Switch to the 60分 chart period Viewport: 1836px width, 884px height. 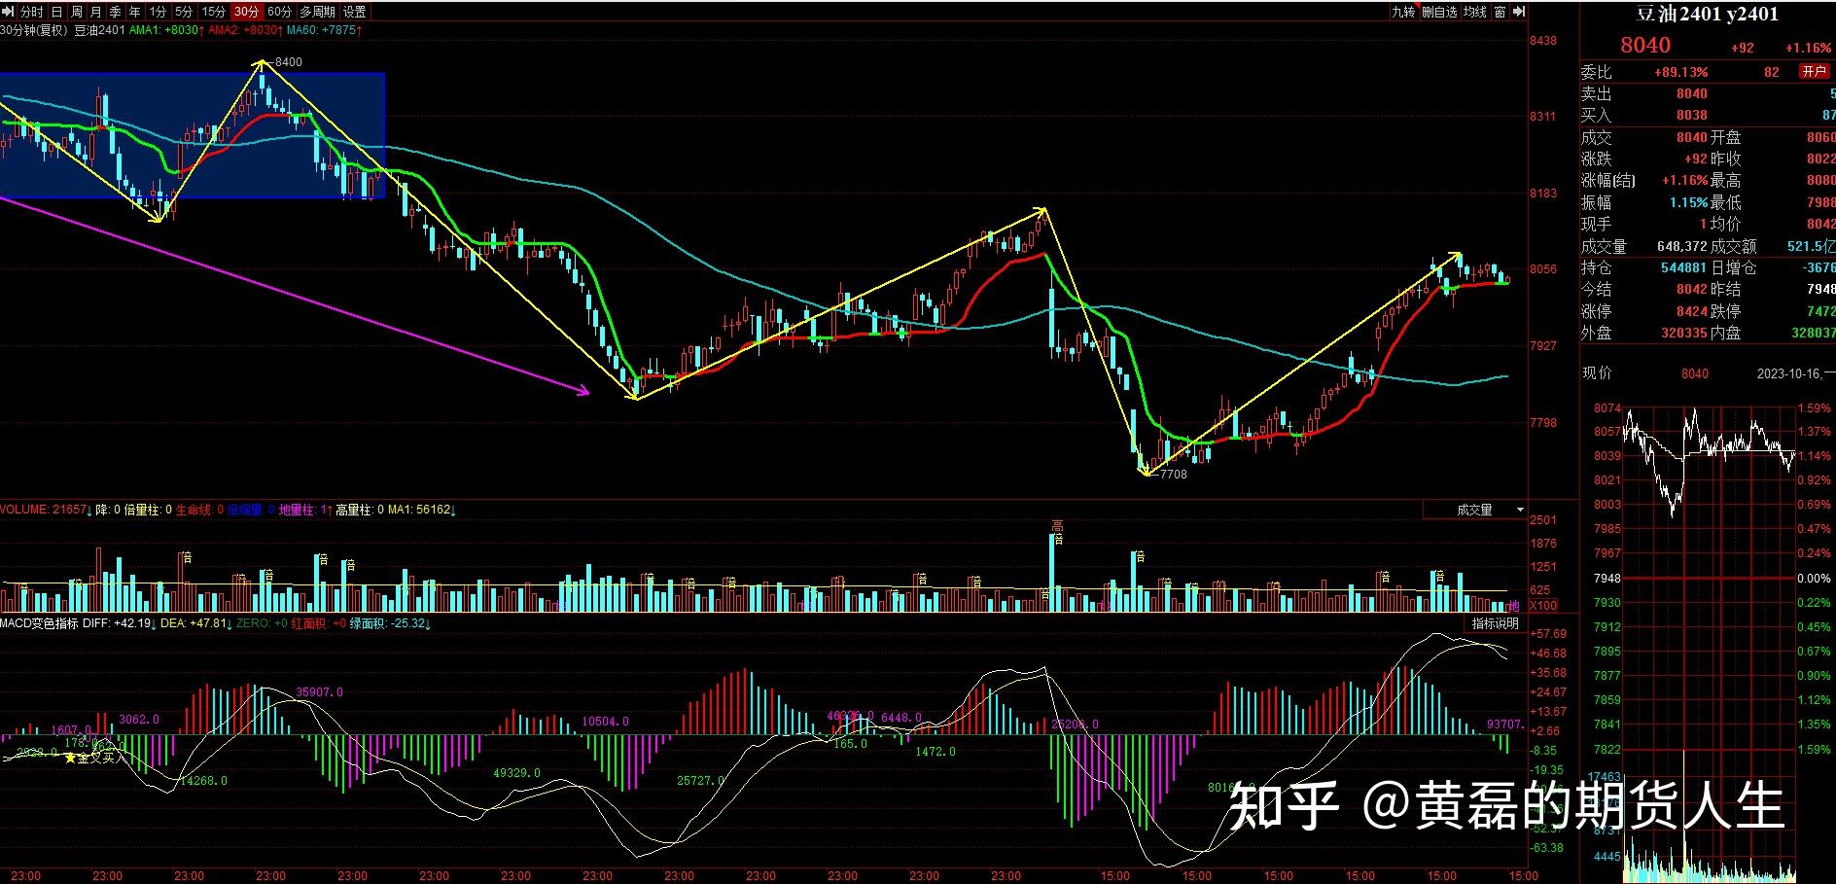pos(280,12)
